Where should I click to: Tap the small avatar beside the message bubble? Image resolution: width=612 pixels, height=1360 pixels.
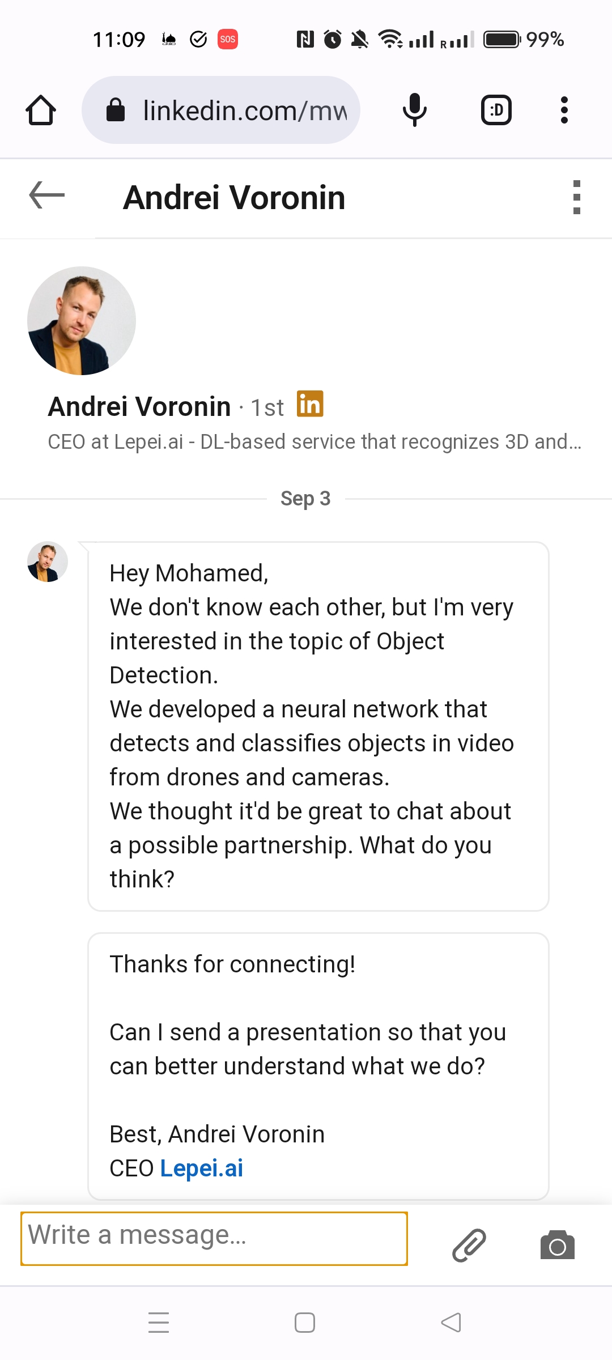click(47, 562)
